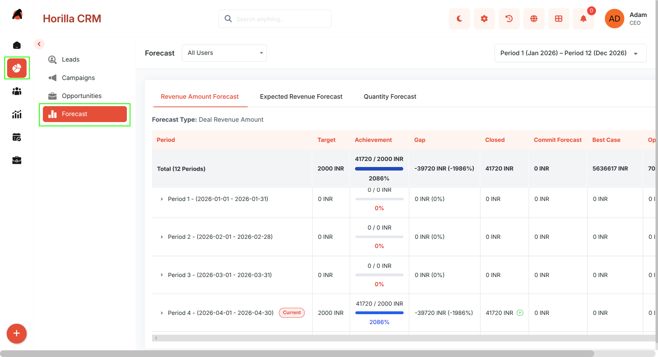Click the search anything field

[x=275, y=19]
